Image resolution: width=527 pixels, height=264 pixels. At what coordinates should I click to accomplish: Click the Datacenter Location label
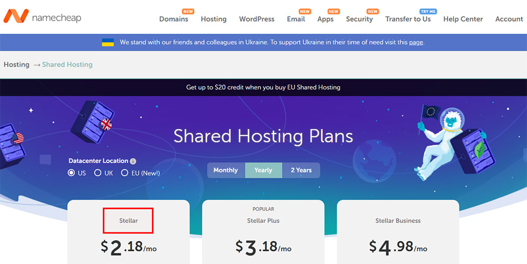(98, 161)
